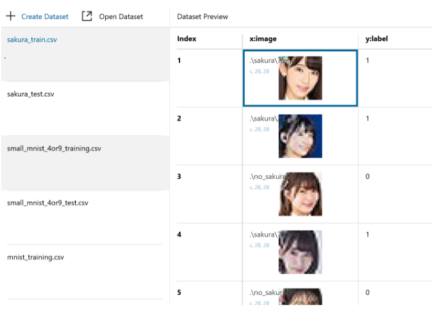Click the x:image column header

pyautogui.click(x=263, y=38)
